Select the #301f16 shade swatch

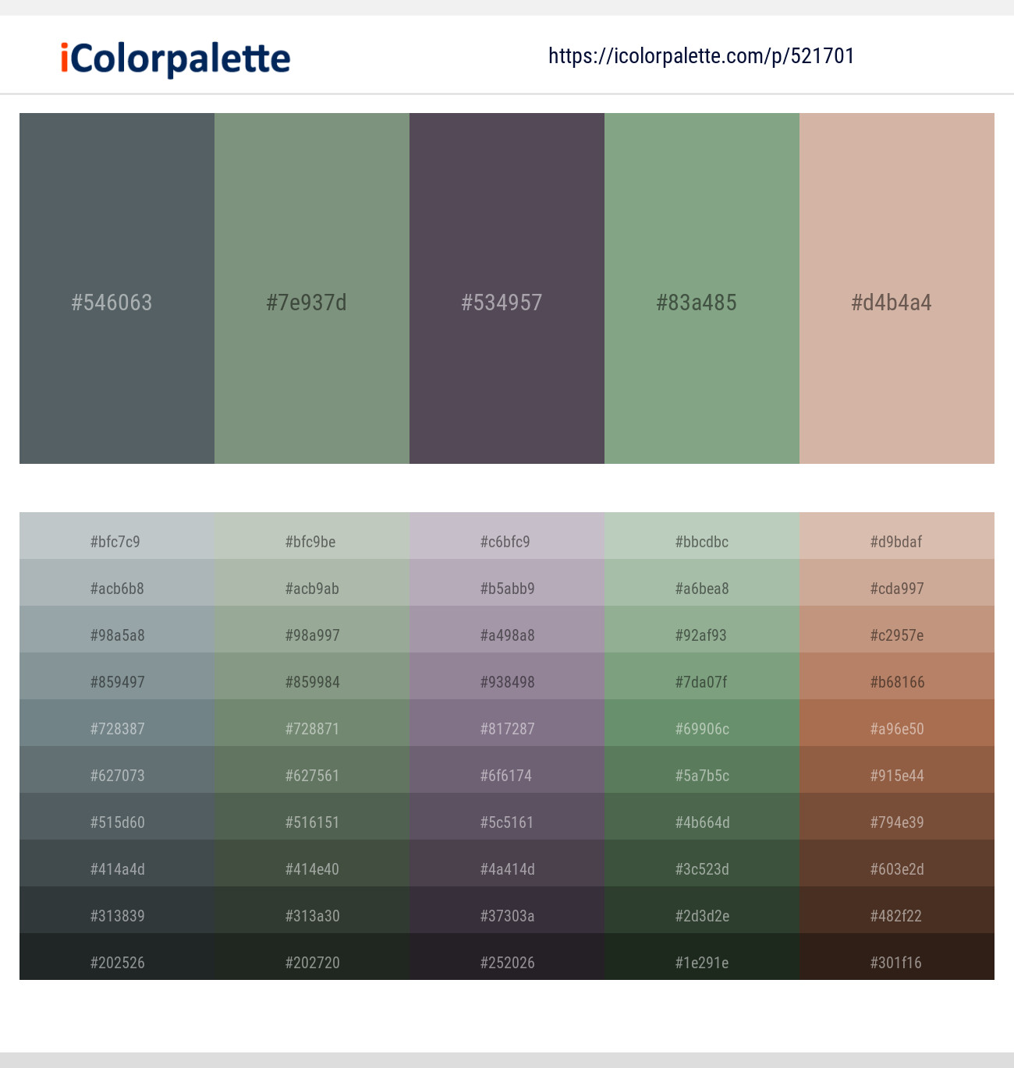896,962
